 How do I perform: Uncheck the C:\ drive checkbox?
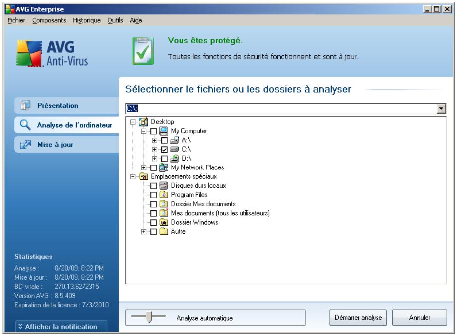(x=164, y=150)
